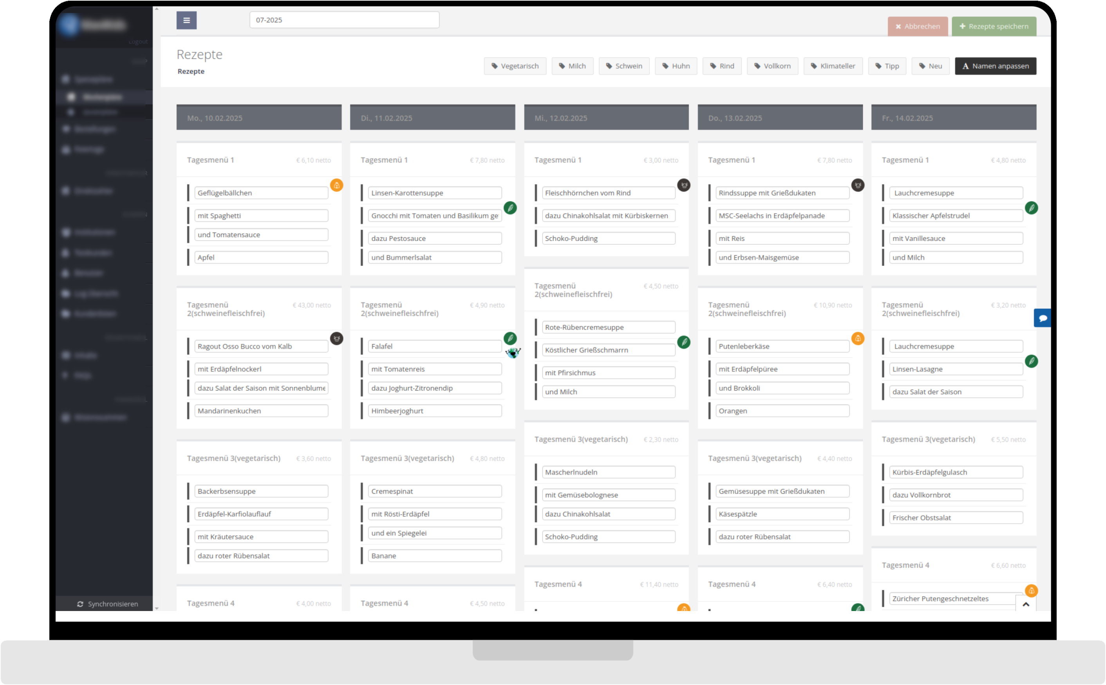Toggle the Klimateller filter tag
This screenshot has height=685, width=1106.
point(833,66)
